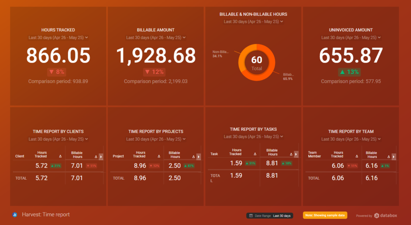Click the Client column header
411x225 pixels.
(x=20, y=156)
